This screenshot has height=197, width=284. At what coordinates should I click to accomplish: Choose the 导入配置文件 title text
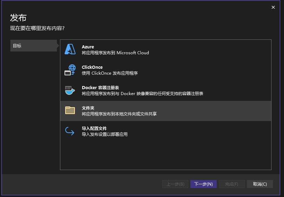[94, 128]
